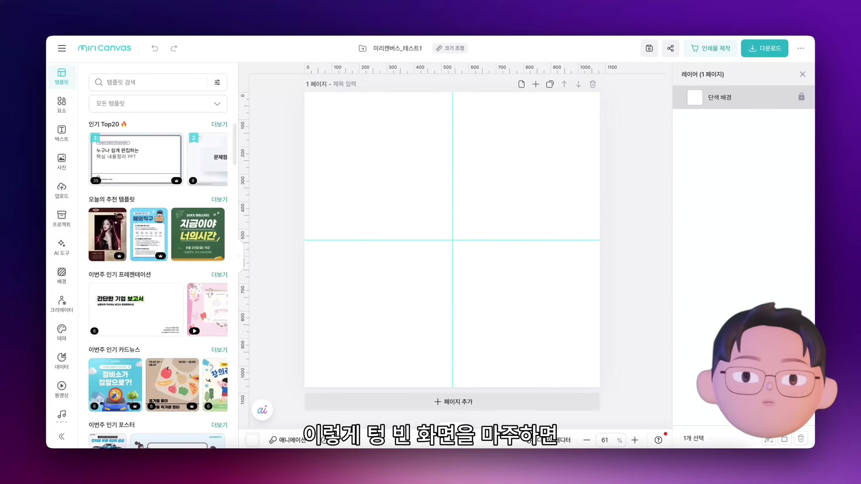Click the 61 zoom percentage field
The height and width of the screenshot is (484, 861).
click(x=605, y=440)
